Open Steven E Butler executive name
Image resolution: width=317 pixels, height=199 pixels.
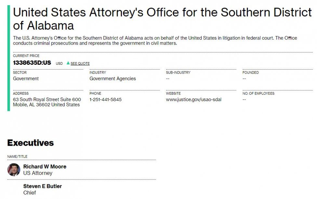coord(43,186)
